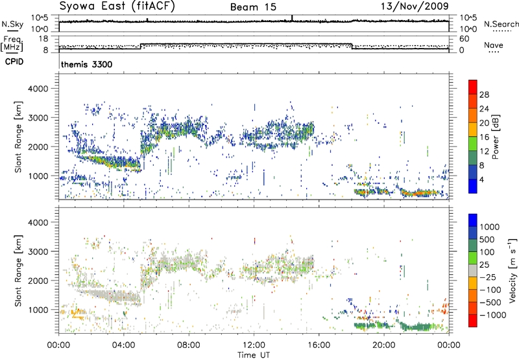The image size is (519, 359).
Task: Click the '04:00' time tick label
Action: (124, 345)
